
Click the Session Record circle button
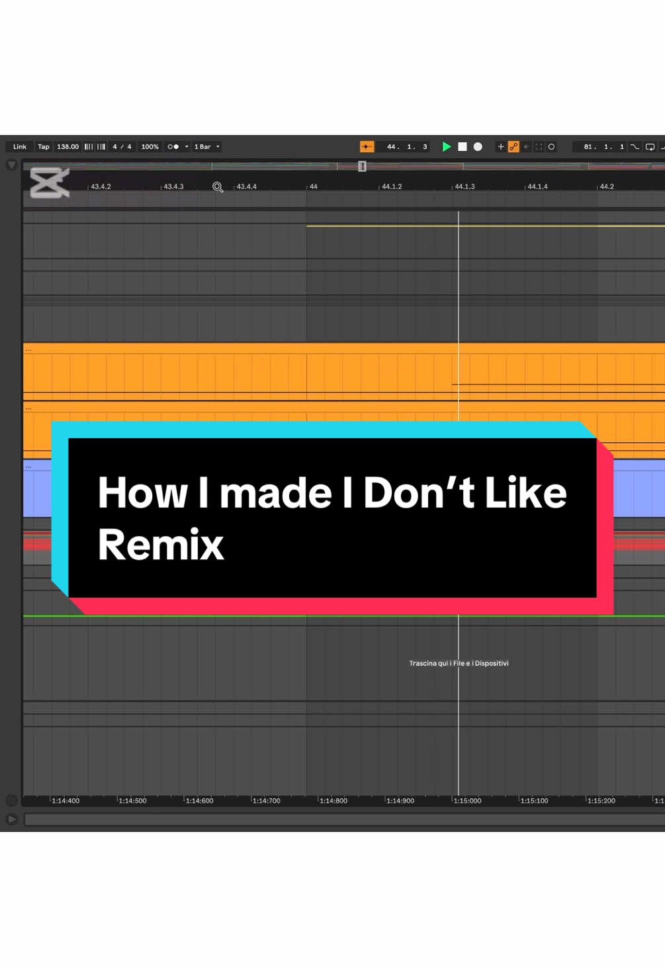pos(551,147)
